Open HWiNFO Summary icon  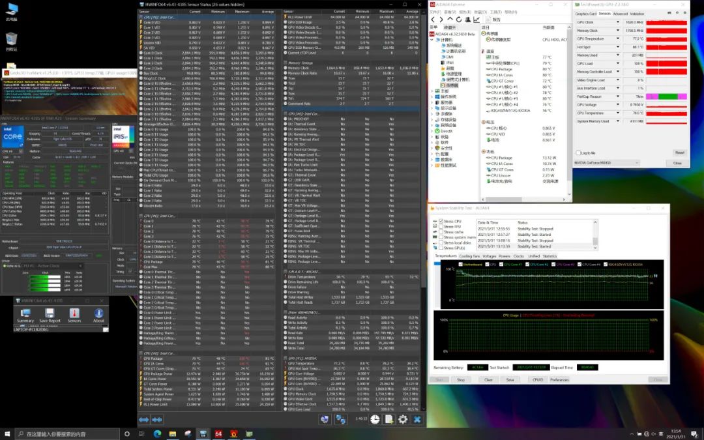coord(25,314)
